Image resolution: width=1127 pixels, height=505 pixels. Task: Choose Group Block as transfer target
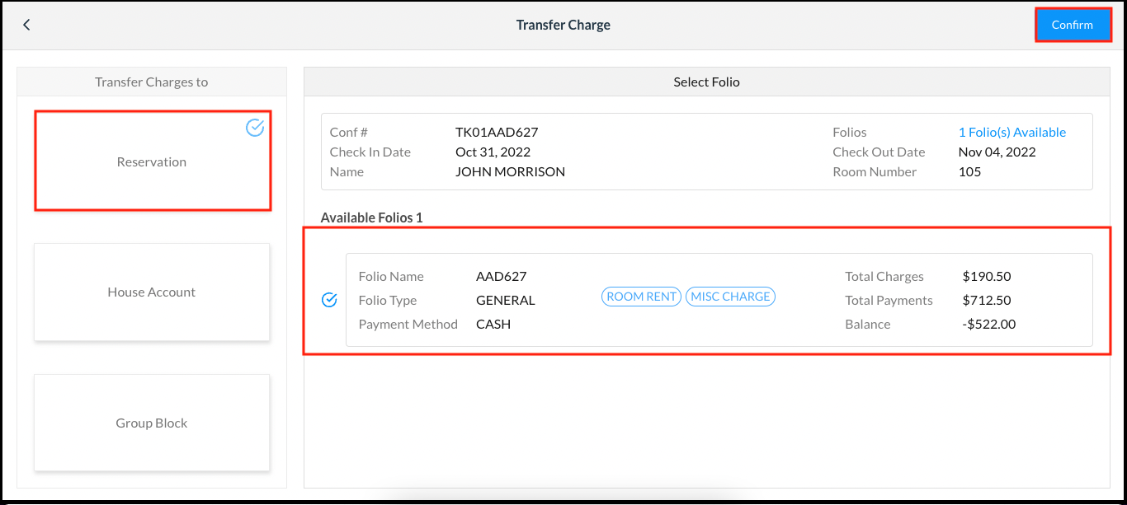point(151,423)
